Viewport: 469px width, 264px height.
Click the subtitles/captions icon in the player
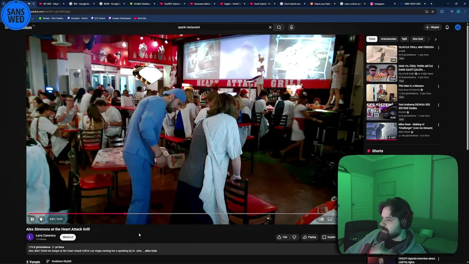(330, 219)
